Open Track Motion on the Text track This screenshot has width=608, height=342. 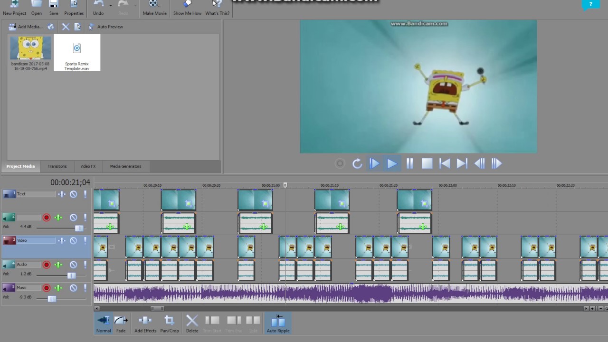tap(62, 194)
